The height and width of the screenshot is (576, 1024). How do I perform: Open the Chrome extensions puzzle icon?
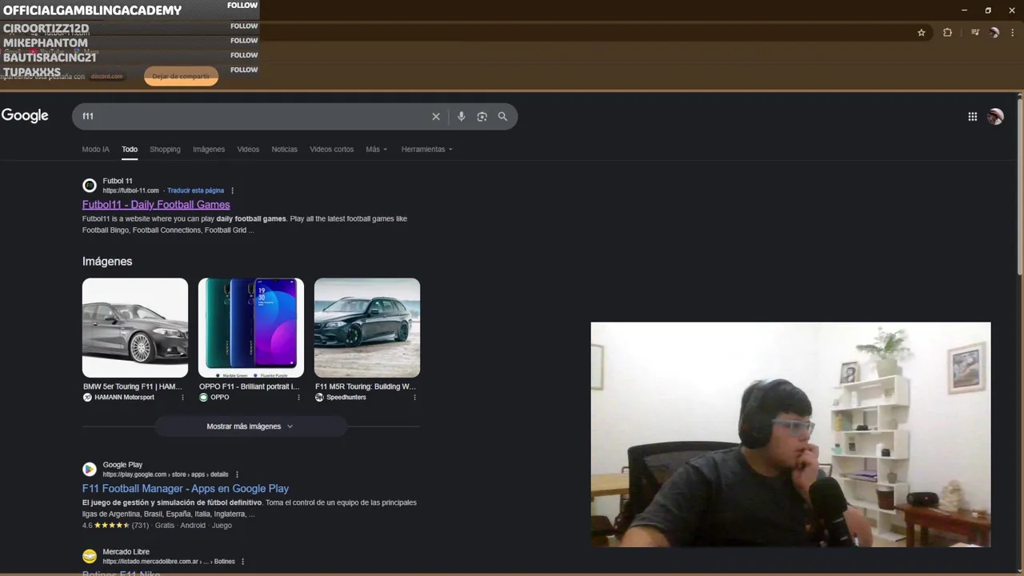948,33
